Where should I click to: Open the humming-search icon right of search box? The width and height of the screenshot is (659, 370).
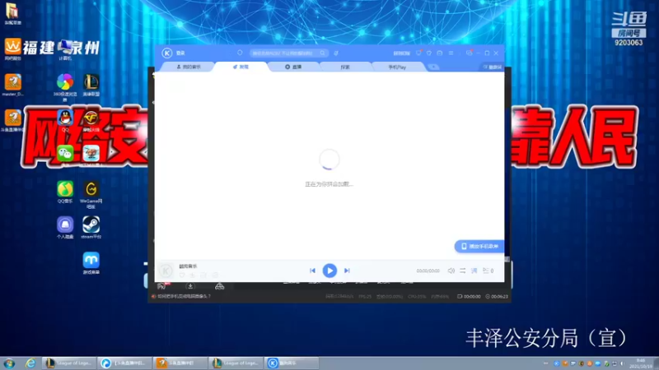coord(336,53)
